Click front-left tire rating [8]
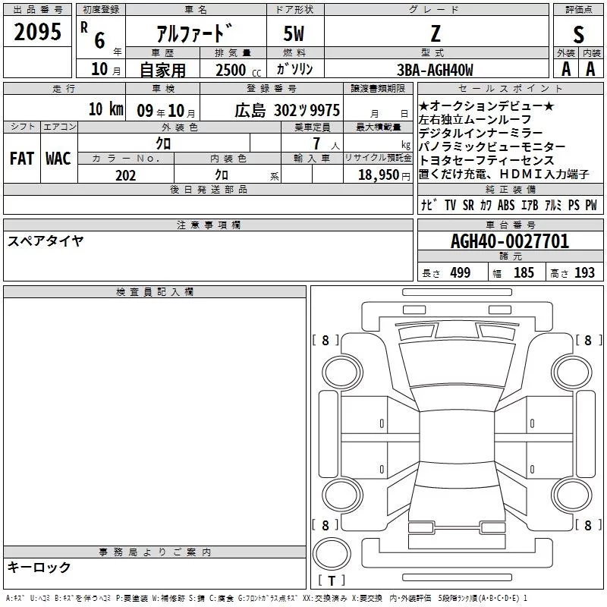Viewport: 607px width, 607px height. coord(326,341)
